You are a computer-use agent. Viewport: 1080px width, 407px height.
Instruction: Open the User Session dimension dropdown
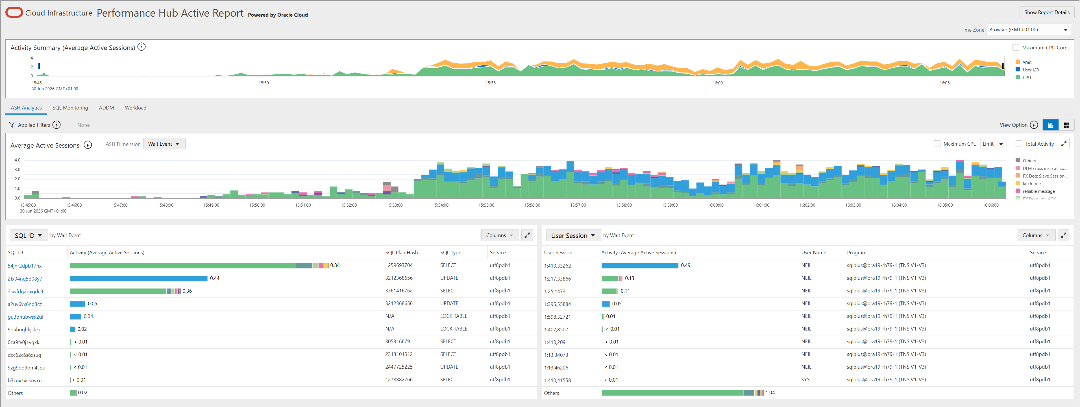click(x=573, y=236)
